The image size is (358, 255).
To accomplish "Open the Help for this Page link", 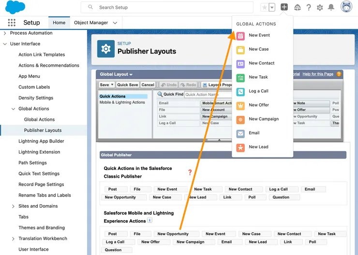I will (x=318, y=74).
